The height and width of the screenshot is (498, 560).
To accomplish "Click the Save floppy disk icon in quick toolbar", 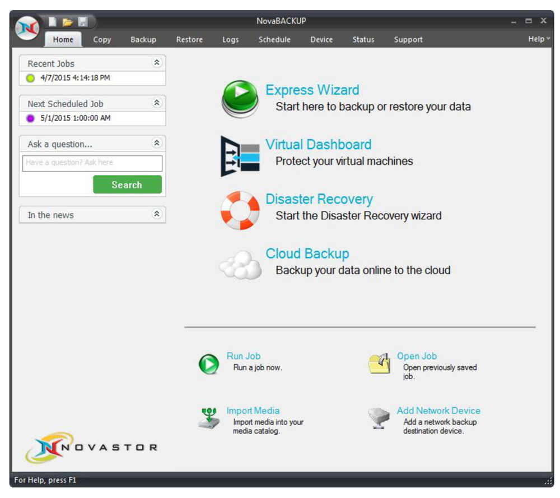I will click(x=83, y=22).
